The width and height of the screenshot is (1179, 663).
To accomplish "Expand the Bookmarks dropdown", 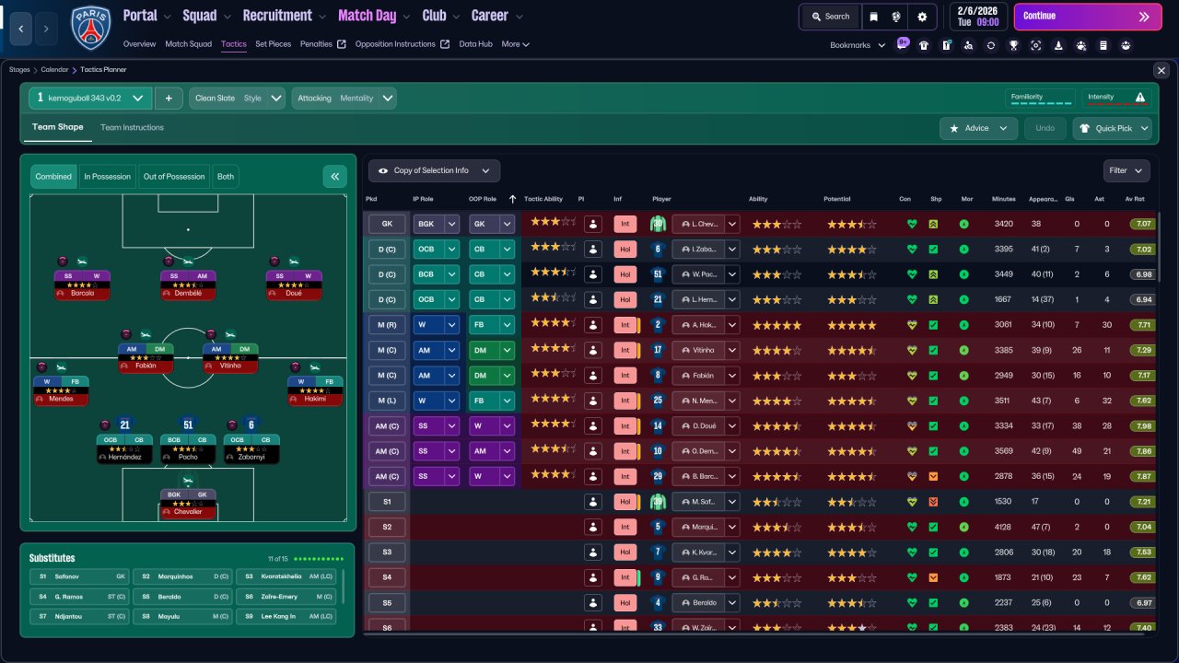I will [858, 45].
